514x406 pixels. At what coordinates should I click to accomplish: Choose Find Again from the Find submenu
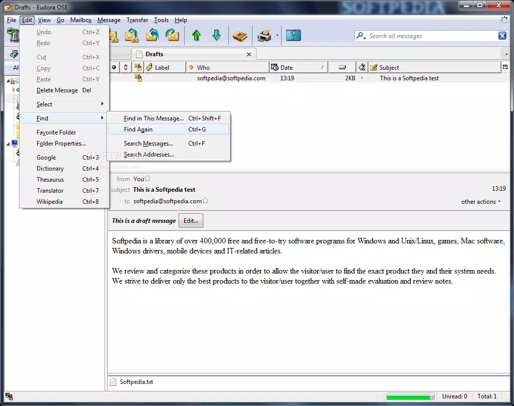tap(169, 129)
